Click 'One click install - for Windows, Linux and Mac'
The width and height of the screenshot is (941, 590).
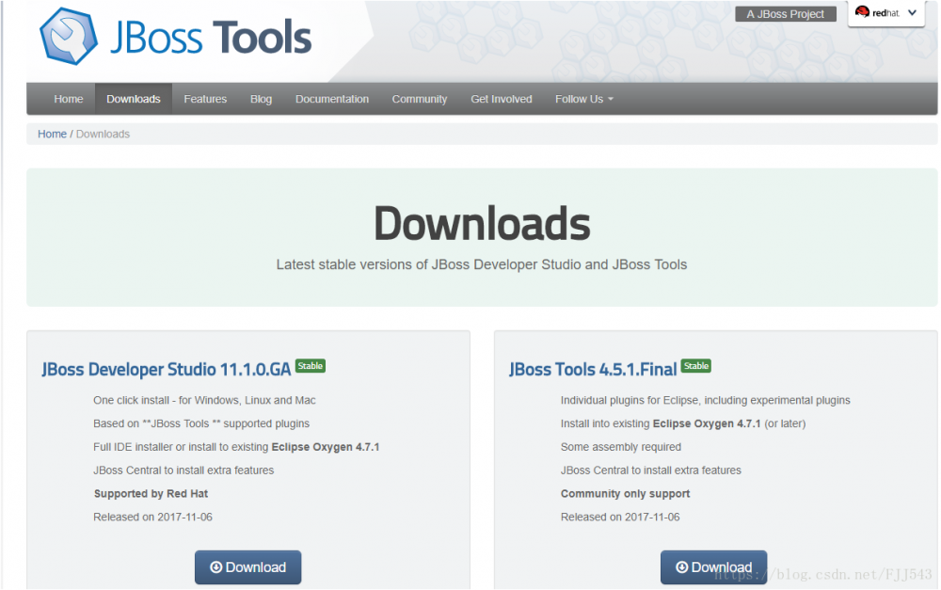coord(204,400)
